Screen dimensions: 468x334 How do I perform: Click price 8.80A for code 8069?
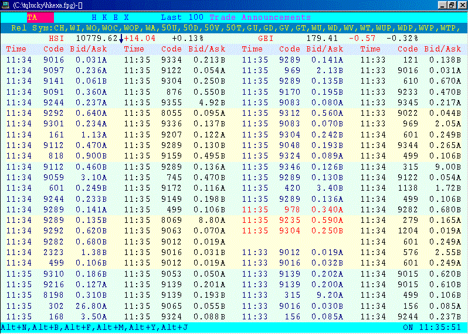[212, 221]
